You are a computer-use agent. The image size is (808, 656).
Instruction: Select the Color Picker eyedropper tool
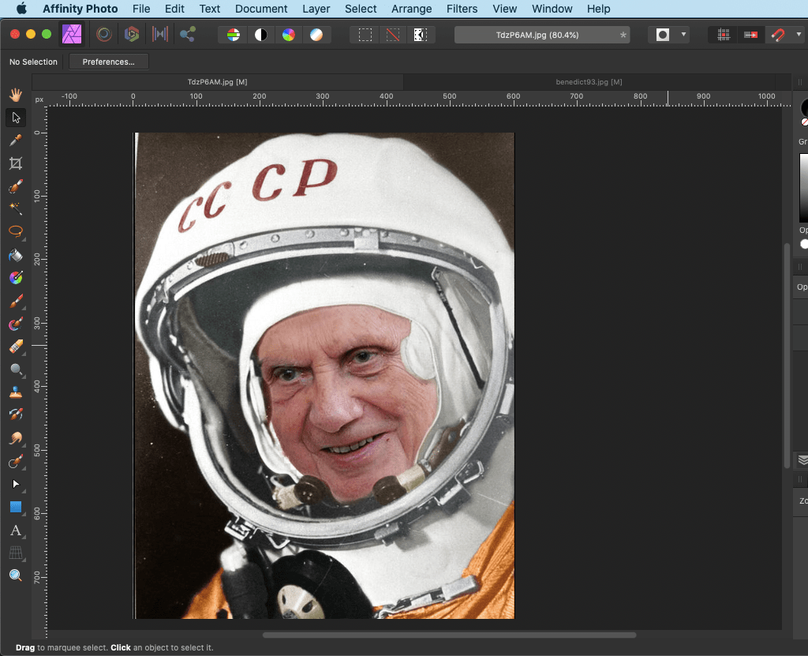[15, 141]
